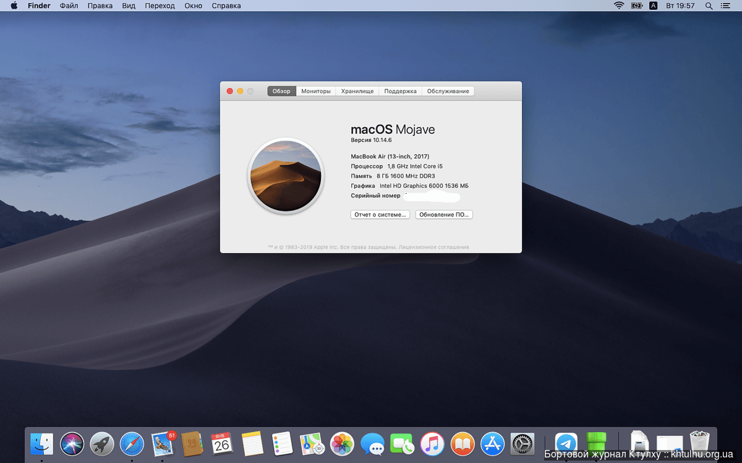Open Telegram app in dock

point(566,443)
